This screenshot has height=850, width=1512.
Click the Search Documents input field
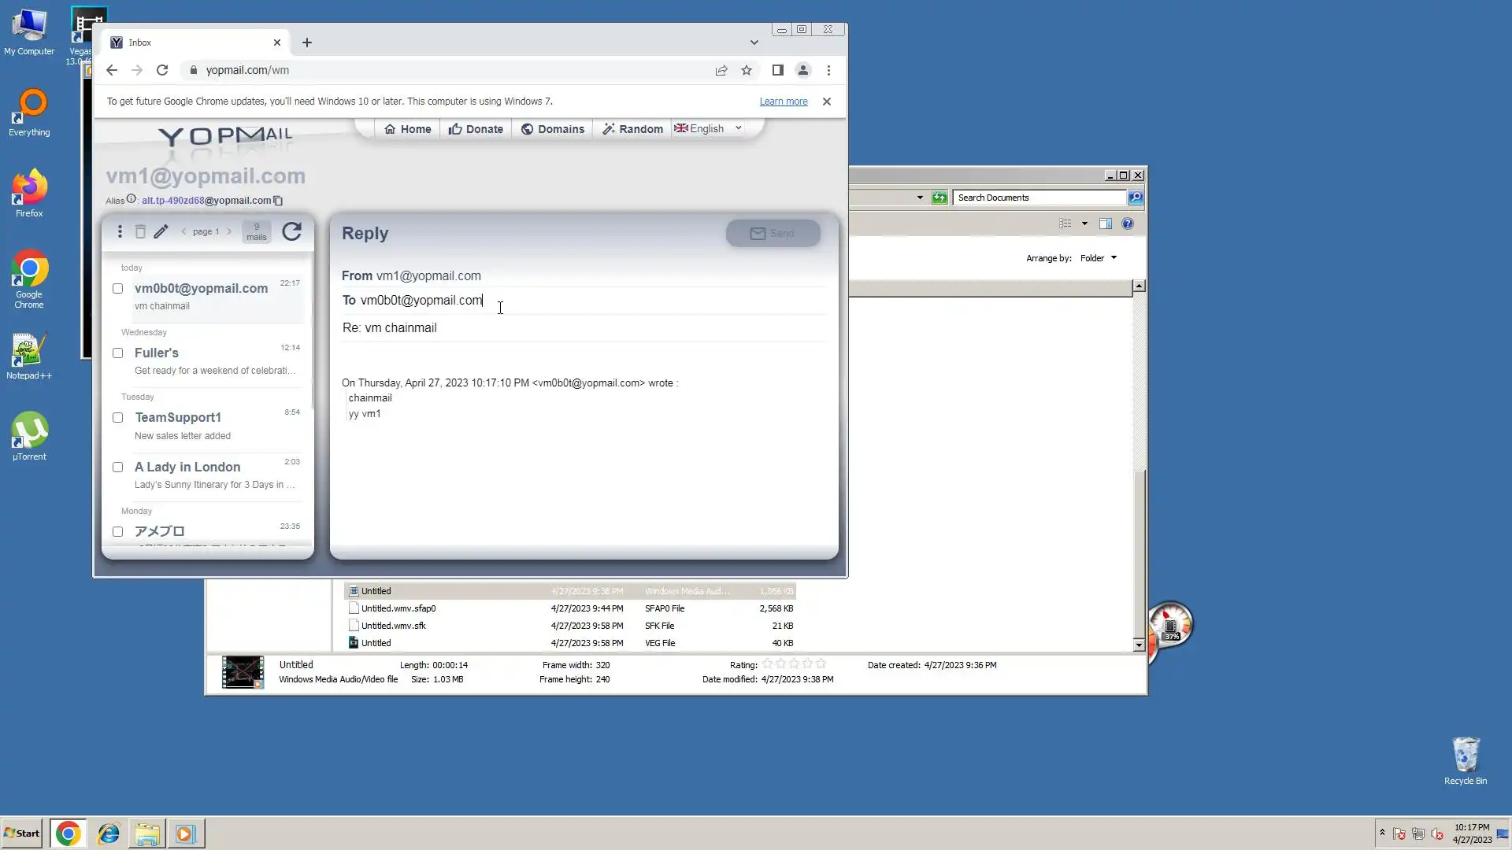click(x=1039, y=198)
